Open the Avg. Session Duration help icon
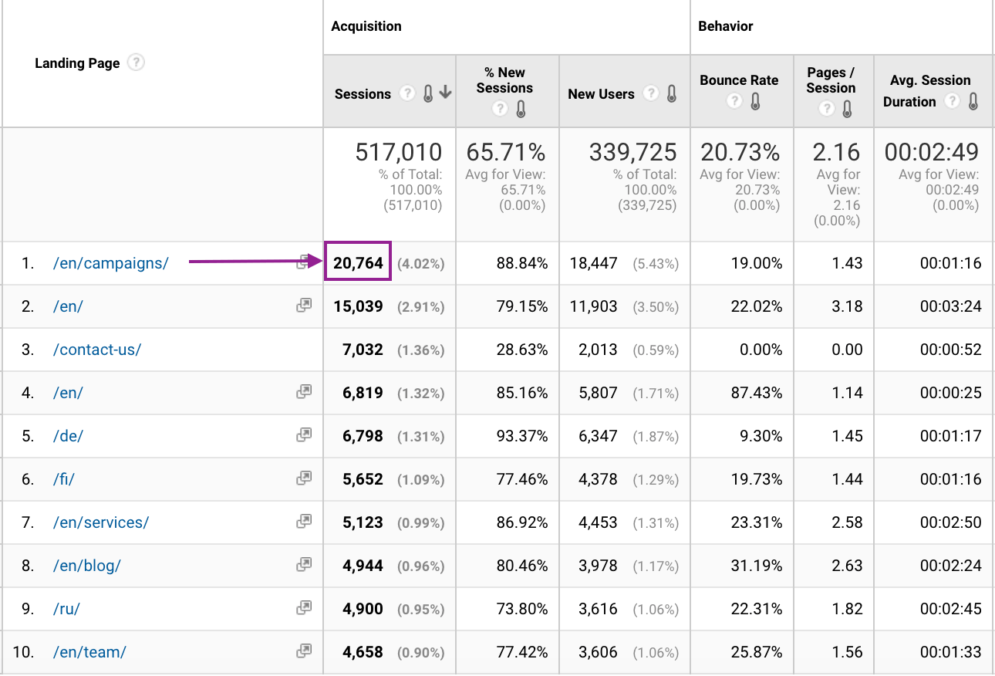The width and height of the screenshot is (995, 676). [952, 101]
